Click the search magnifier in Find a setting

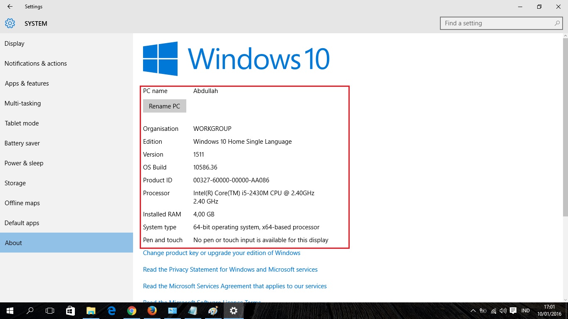(557, 23)
